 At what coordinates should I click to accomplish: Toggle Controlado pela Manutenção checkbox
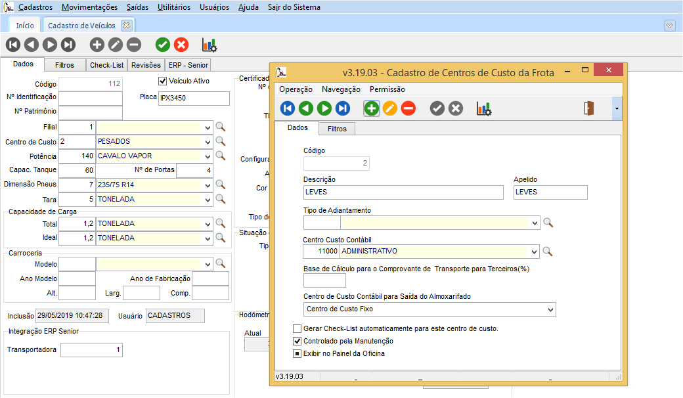[x=297, y=341]
